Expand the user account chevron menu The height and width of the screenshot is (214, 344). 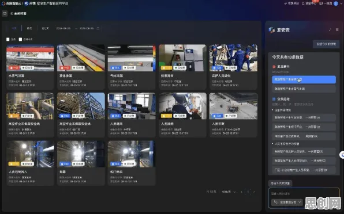pos(341,3)
